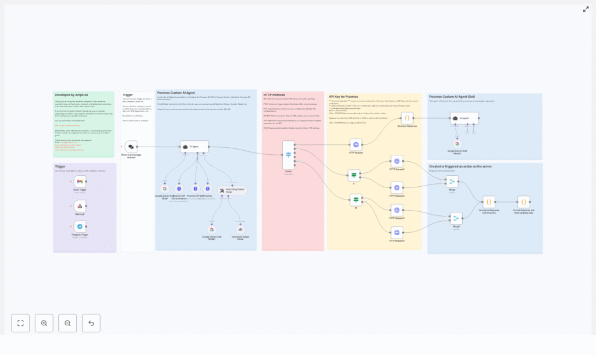Zoom in on the workflow canvas

click(x=44, y=323)
